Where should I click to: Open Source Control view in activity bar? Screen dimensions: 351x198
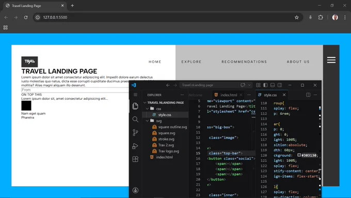135,132
